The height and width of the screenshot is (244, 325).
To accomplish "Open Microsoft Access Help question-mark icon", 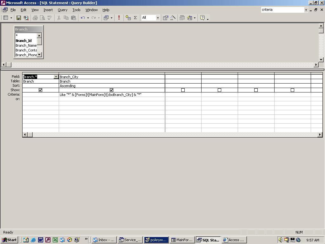I will click(x=202, y=18).
